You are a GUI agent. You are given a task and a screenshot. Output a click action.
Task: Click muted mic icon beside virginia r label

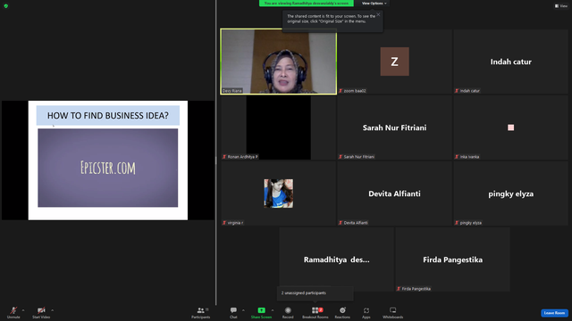[x=224, y=223]
